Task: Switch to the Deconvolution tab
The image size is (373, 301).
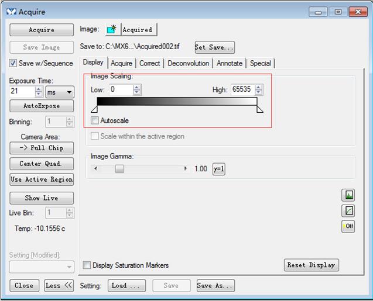Action: (188, 63)
